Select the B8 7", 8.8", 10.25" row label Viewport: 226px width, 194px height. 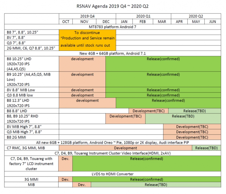click(x=32, y=32)
